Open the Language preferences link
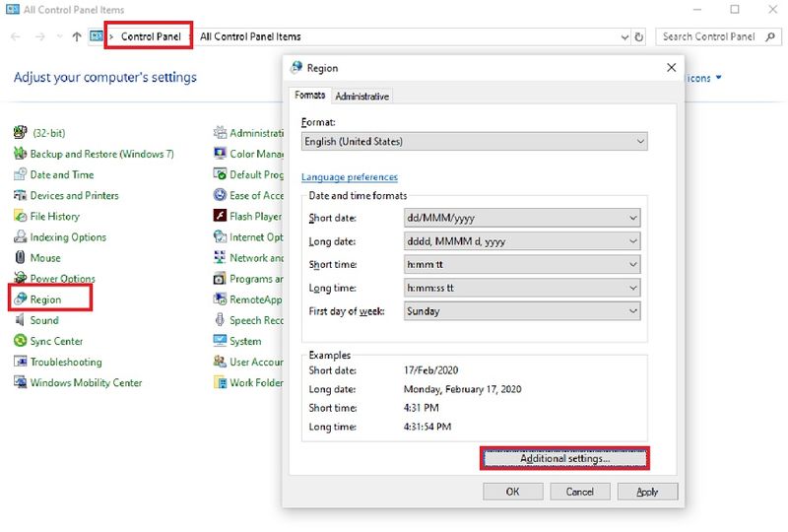This screenshot has width=788, height=532. click(349, 177)
